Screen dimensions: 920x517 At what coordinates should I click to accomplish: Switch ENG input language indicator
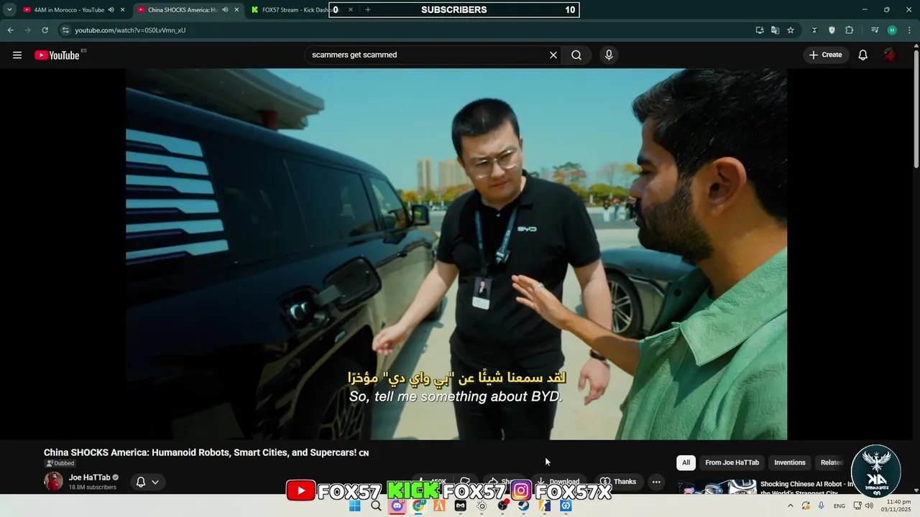[x=839, y=506]
